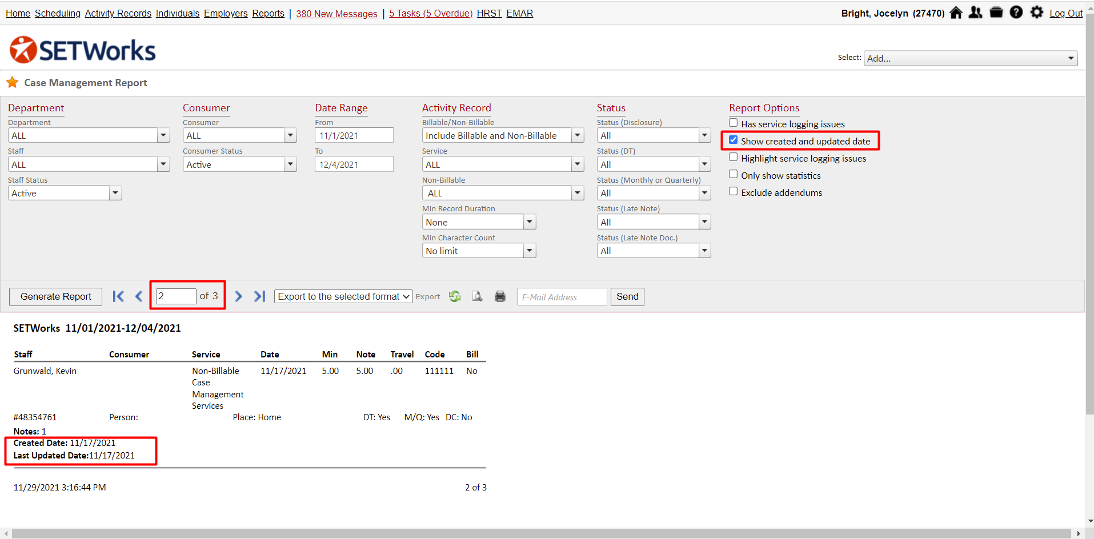Screen dimensions: 1094x539
Task: Open the Home menu link
Action: click(x=18, y=13)
